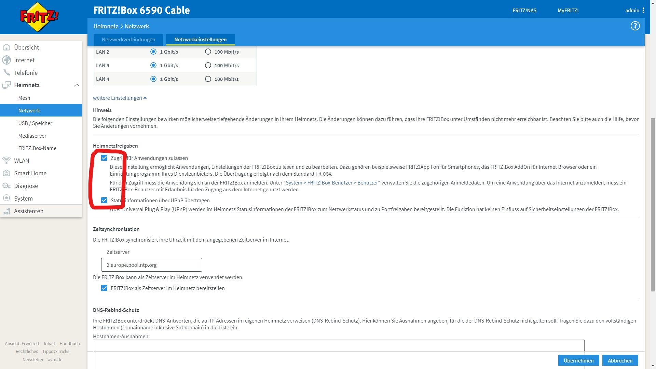This screenshot has width=656, height=369.
Task: Open the help question mark icon
Action: 635,26
